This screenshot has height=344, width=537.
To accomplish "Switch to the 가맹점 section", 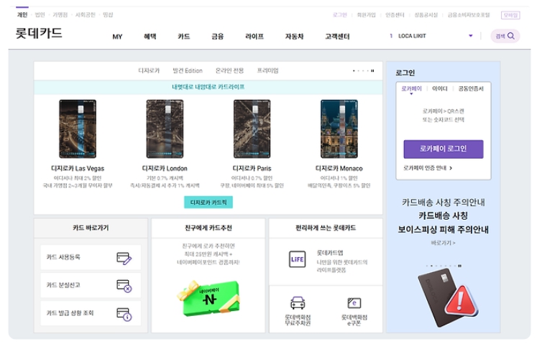I will pyautogui.click(x=60, y=14).
